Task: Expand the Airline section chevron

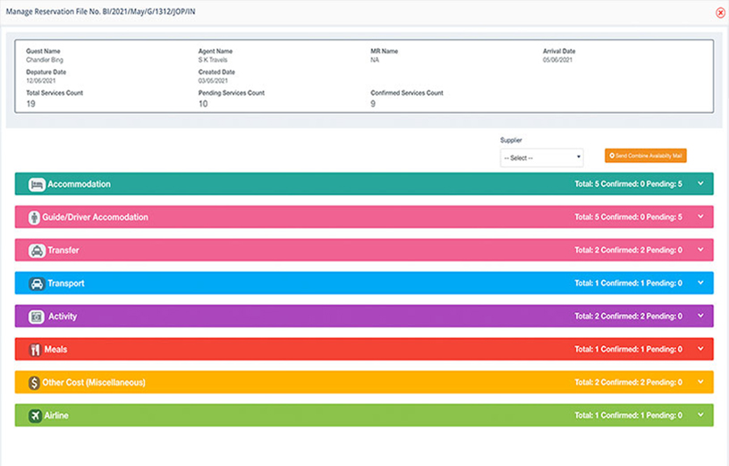Action: (x=700, y=415)
